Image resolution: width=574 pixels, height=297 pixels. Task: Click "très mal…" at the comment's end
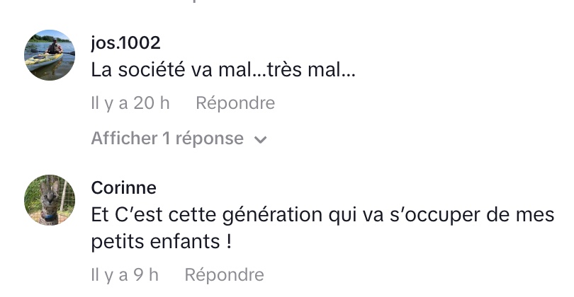(310, 71)
